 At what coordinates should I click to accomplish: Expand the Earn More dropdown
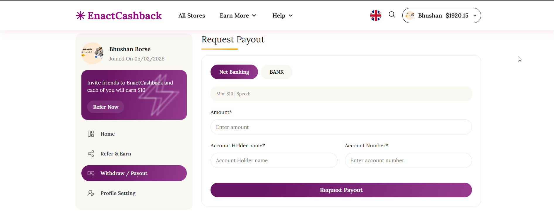click(238, 15)
